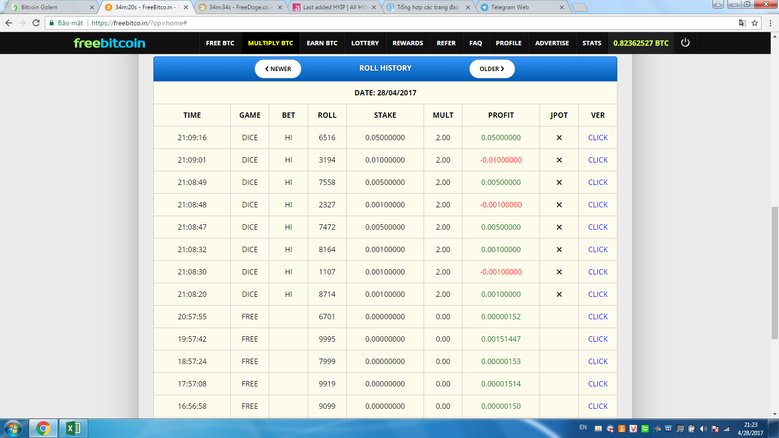779x438 pixels.
Task: Switch to the Bitcoin Golem tab
Action: (x=39, y=7)
